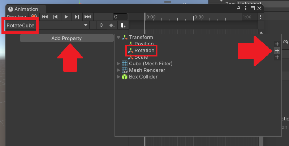The width and height of the screenshot is (289, 146).
Task: Play the animation clip
Action: coord(66,17)
